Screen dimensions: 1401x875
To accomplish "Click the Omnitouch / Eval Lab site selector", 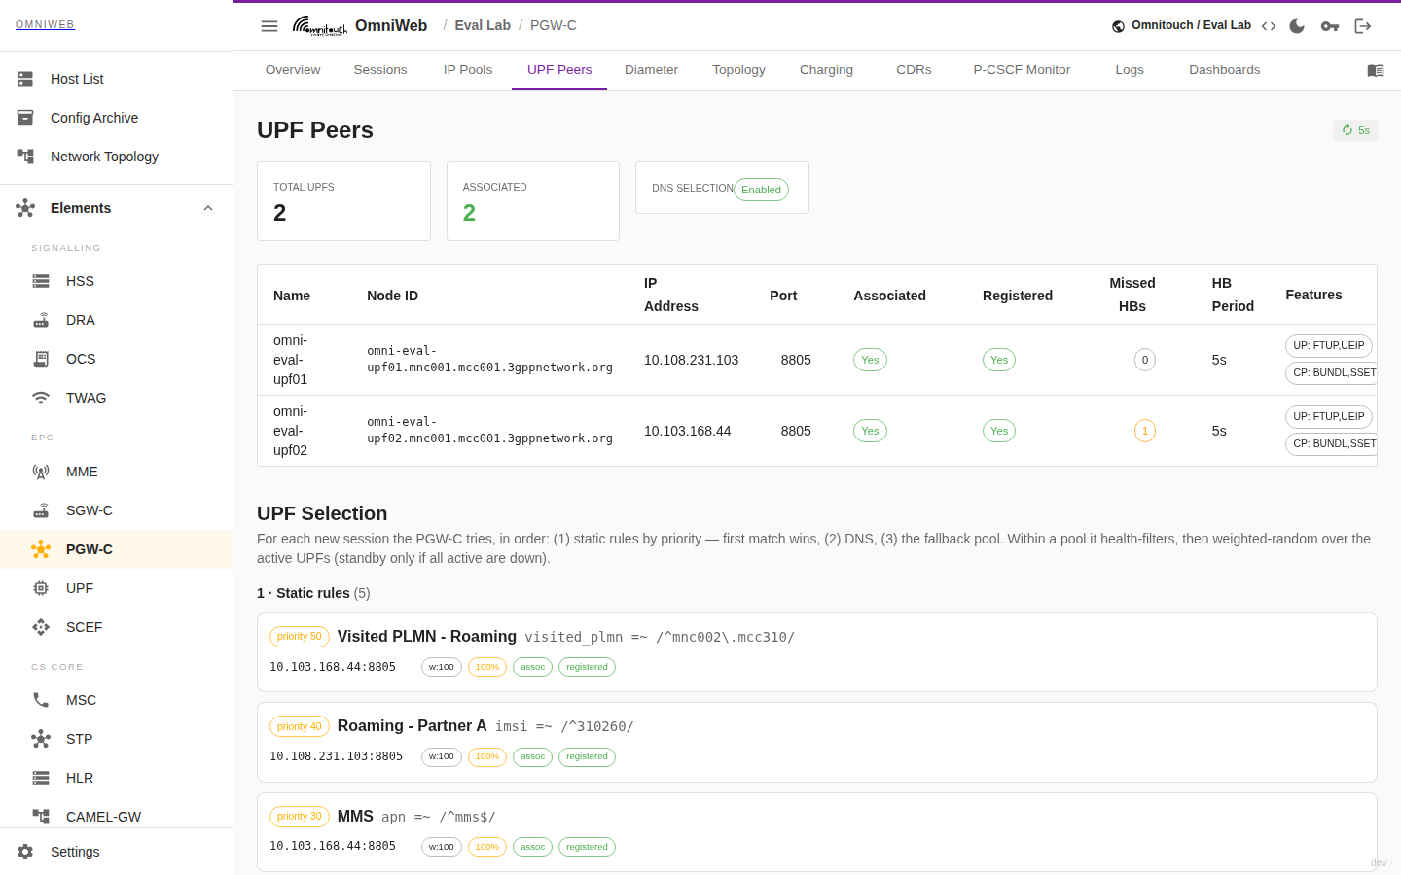I will (x=1181, y=26).
